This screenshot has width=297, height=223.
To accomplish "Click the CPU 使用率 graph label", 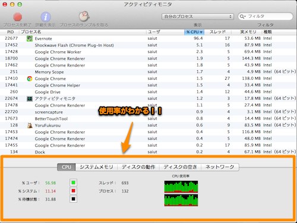I will (x=181, y=176).
